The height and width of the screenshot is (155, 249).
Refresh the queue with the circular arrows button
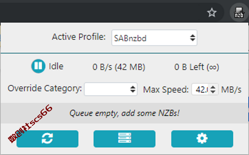(47, 139)
